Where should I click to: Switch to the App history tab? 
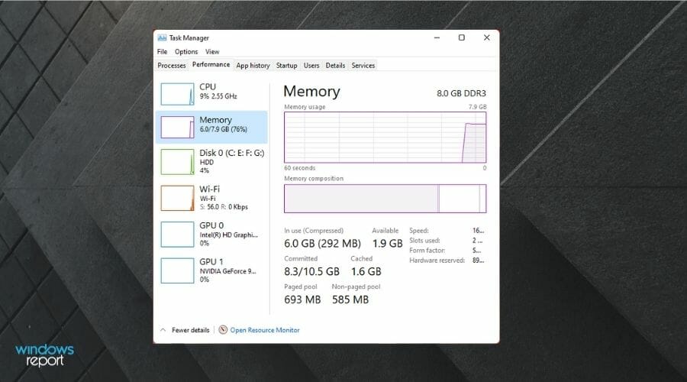coord(253,66)
